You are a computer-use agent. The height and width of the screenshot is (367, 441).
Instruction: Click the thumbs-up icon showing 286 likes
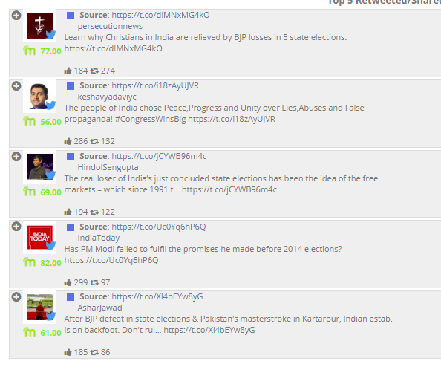tap(68, 141)
